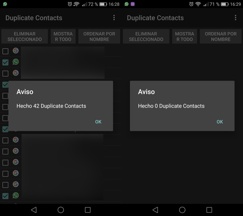
Task: Click the 'Hecho 0 Duplicate Contacts' message text
Action: [x=171, y=106]
